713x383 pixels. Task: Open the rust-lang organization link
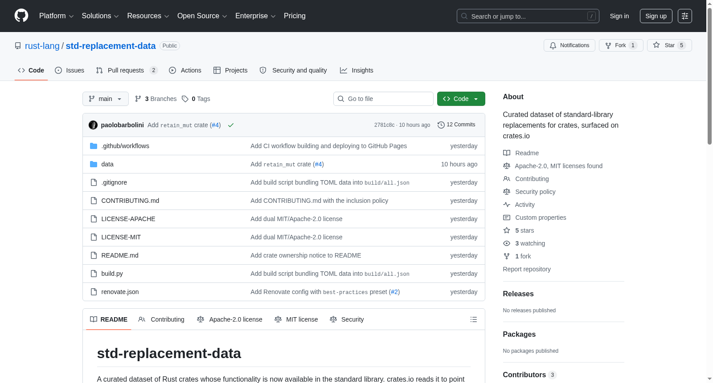pos(42,46)
